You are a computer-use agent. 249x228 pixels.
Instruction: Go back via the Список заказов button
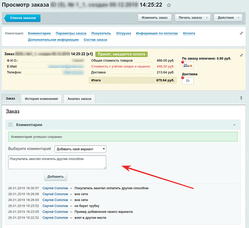point(23,18)
